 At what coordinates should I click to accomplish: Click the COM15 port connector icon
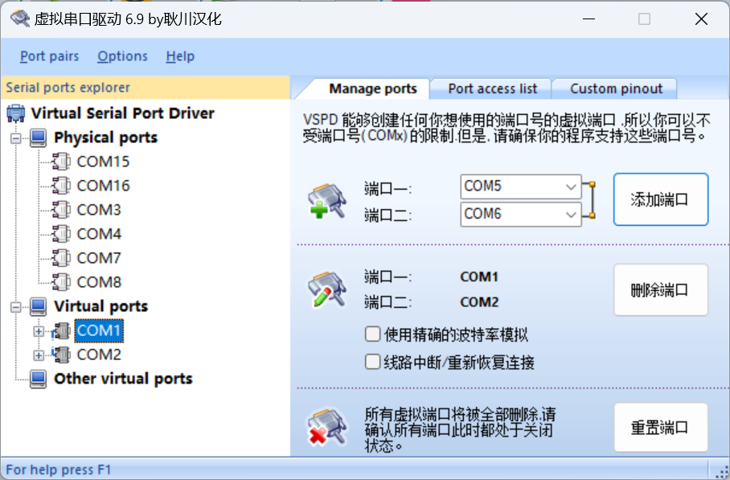pyautogui.click(x=61, y=162)
